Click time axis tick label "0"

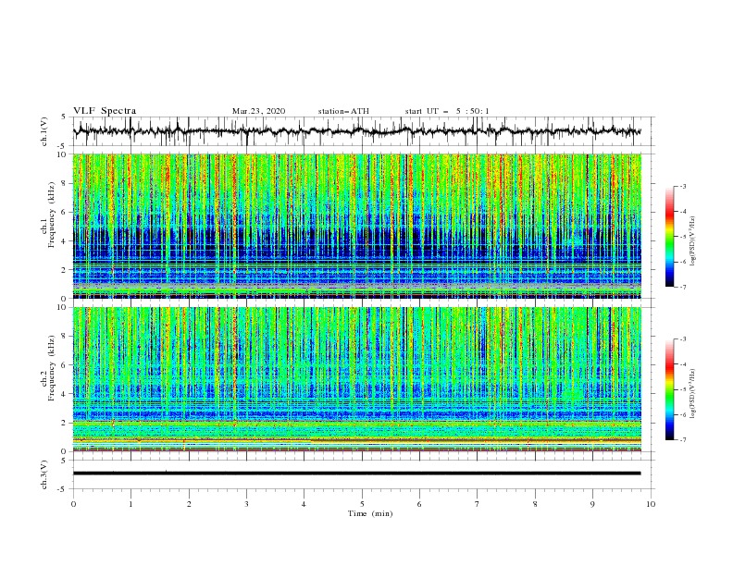[73, 504]
